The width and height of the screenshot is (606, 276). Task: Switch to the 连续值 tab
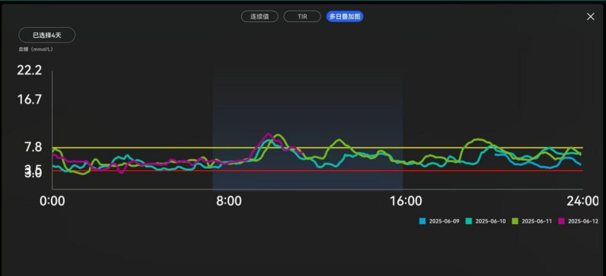click(x=259, y=17)
